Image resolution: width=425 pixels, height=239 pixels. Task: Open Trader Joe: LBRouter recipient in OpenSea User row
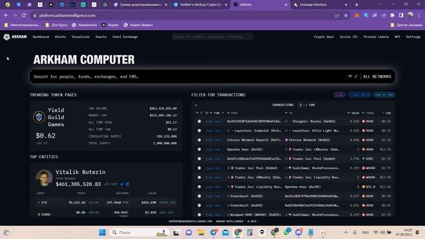coord(316,149)
